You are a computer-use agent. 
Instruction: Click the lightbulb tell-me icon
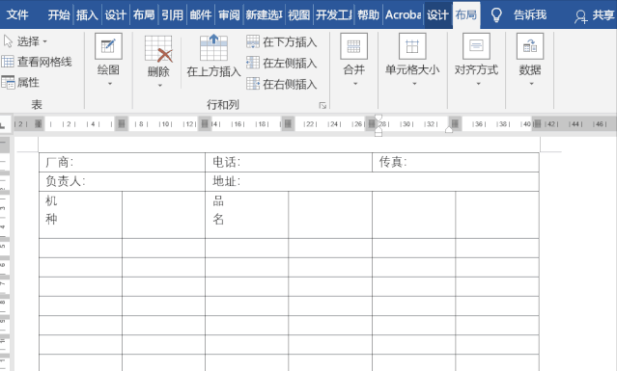pyautogui.click(x=496, y=14)
